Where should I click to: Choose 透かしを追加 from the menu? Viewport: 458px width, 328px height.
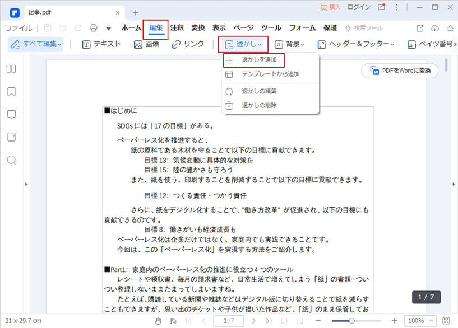259,59
